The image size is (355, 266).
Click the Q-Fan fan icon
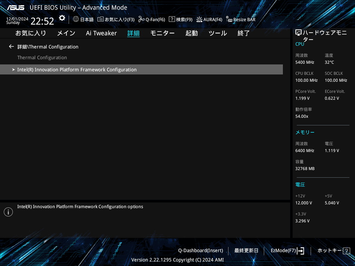141,19
